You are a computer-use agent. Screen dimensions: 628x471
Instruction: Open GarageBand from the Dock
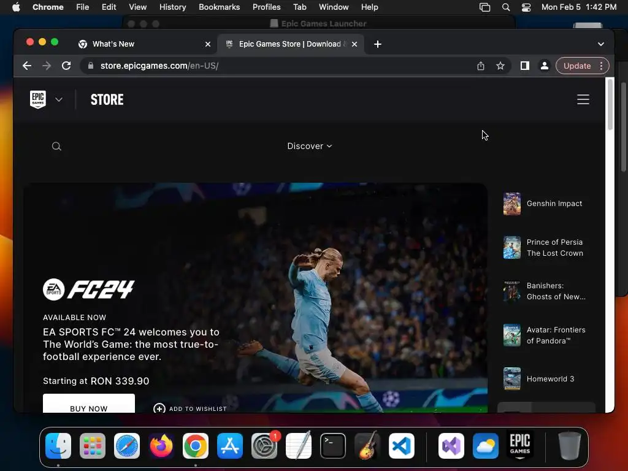(367, 446)
